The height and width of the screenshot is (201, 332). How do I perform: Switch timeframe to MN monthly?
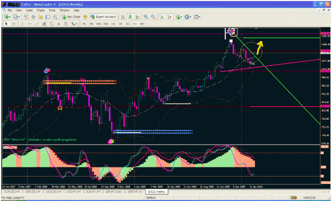pyautogui.click(x=142, y=24)
